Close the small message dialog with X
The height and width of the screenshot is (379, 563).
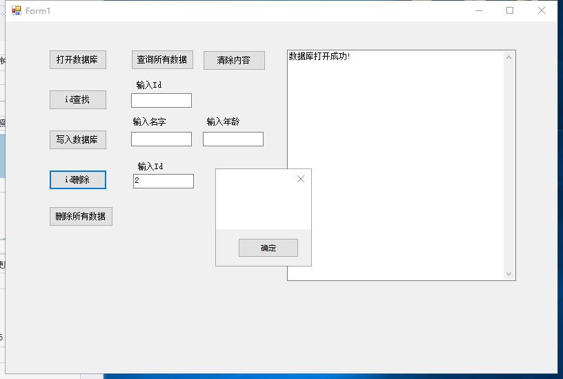click(x=300, y=179)
